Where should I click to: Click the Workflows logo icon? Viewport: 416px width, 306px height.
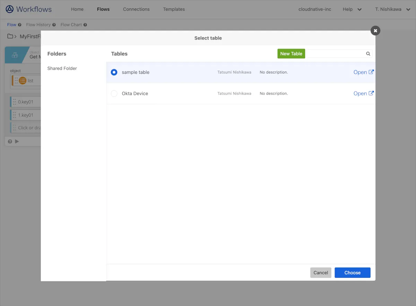point(10,9)
